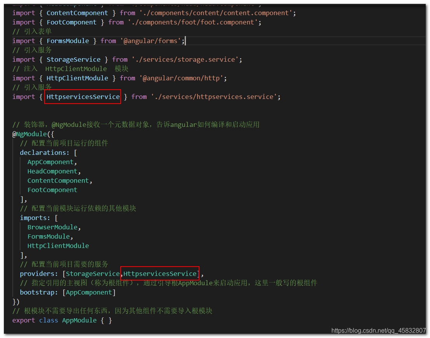Click the comment '// 配置当前模块运行依赖的其他模块'

(78, 208)
